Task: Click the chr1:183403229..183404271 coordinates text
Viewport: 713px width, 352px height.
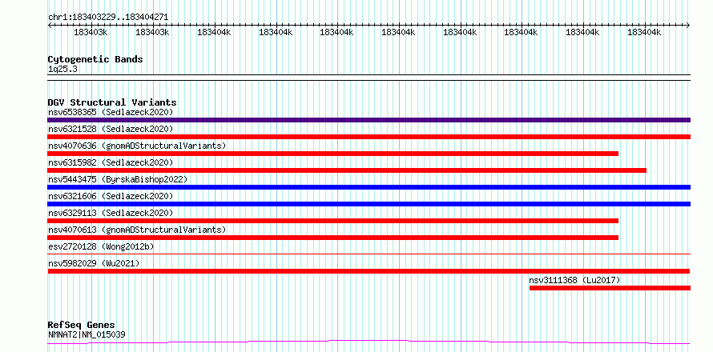Action: 108,18
